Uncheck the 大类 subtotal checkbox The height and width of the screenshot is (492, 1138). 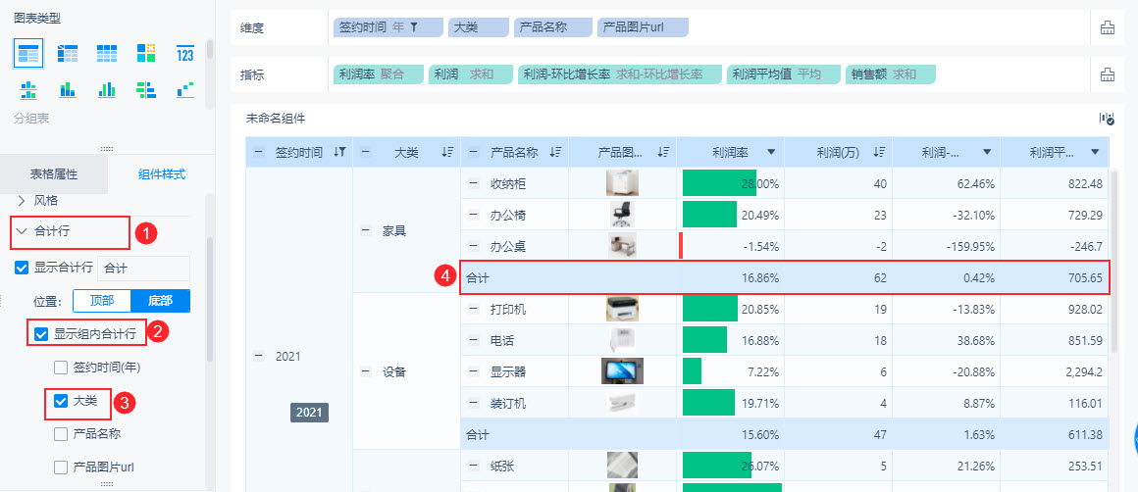pos(61,401)
